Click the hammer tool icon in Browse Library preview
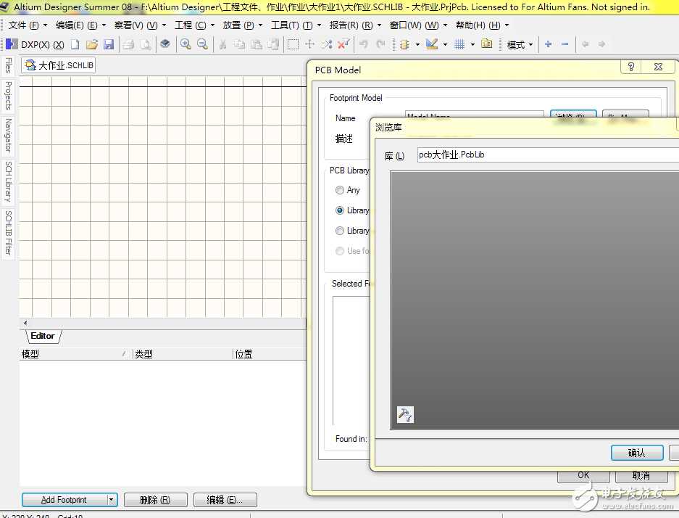The image size is (679, 518). coord(405,414)
